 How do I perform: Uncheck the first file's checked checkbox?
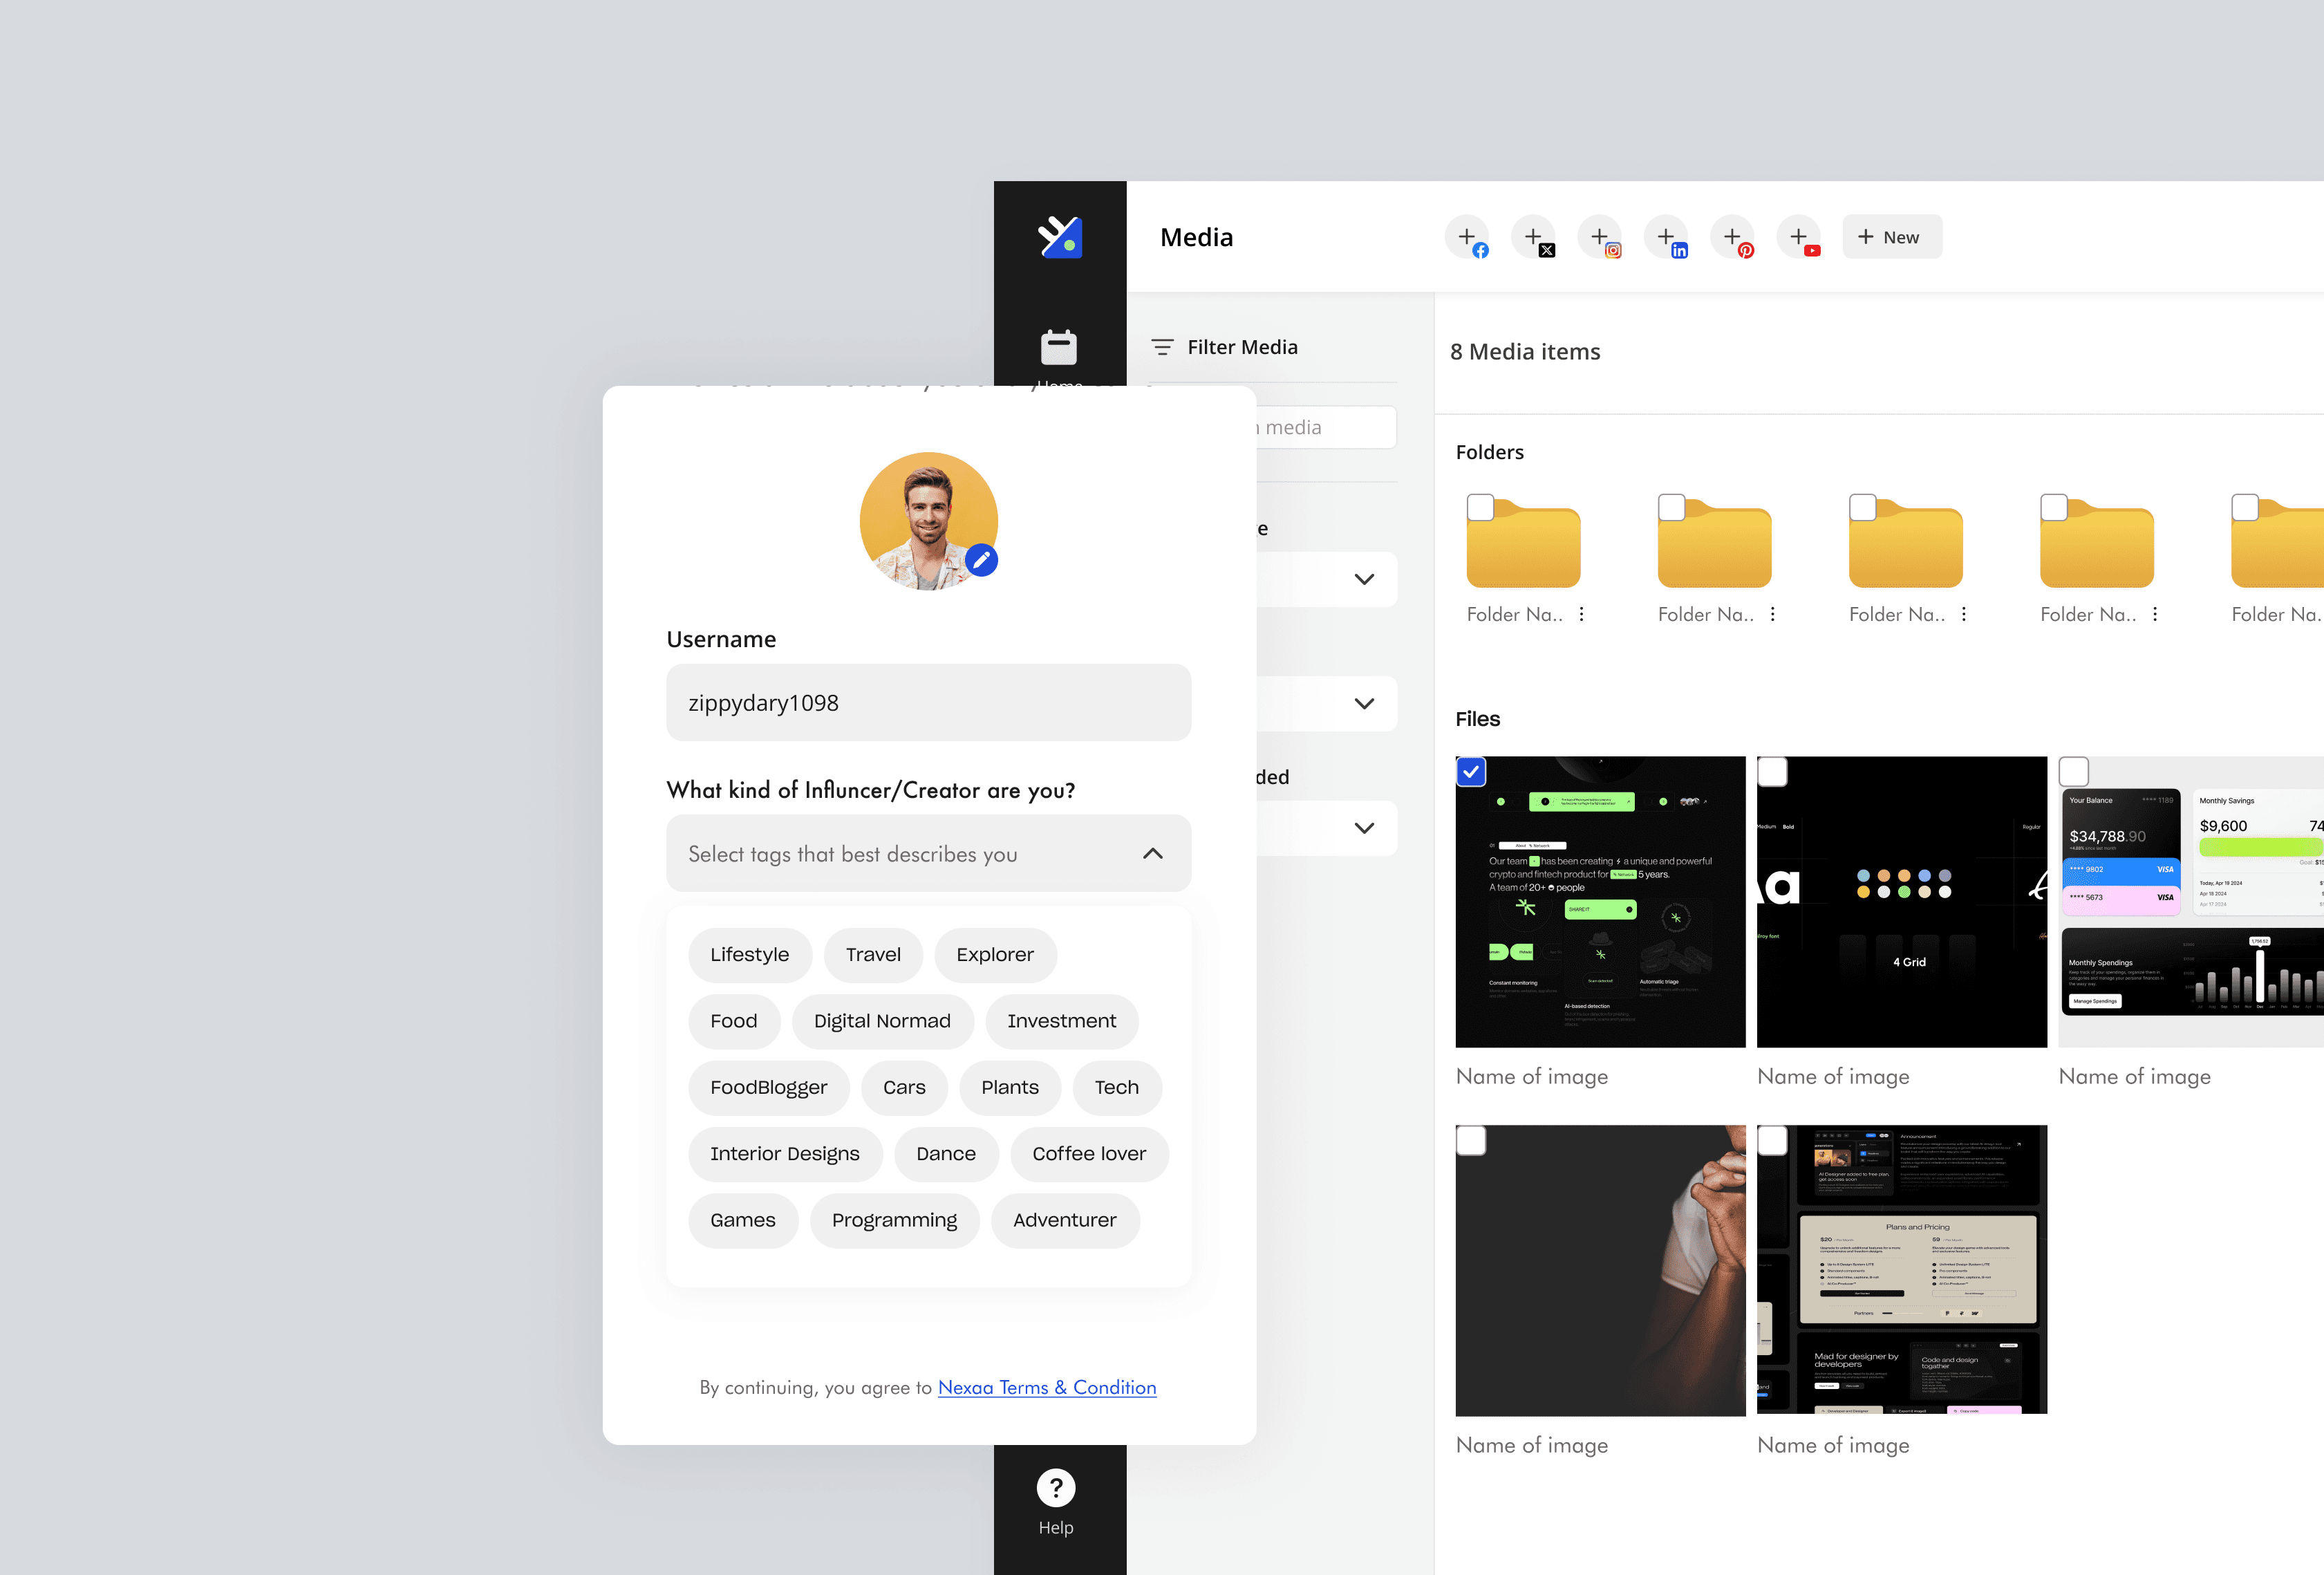1471,772
